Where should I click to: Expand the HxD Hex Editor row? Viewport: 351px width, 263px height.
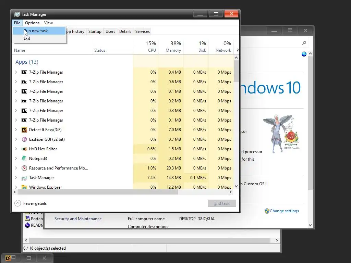(16, 149)
